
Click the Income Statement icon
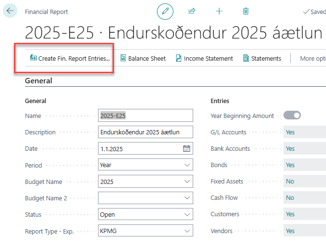coord(179,58)
